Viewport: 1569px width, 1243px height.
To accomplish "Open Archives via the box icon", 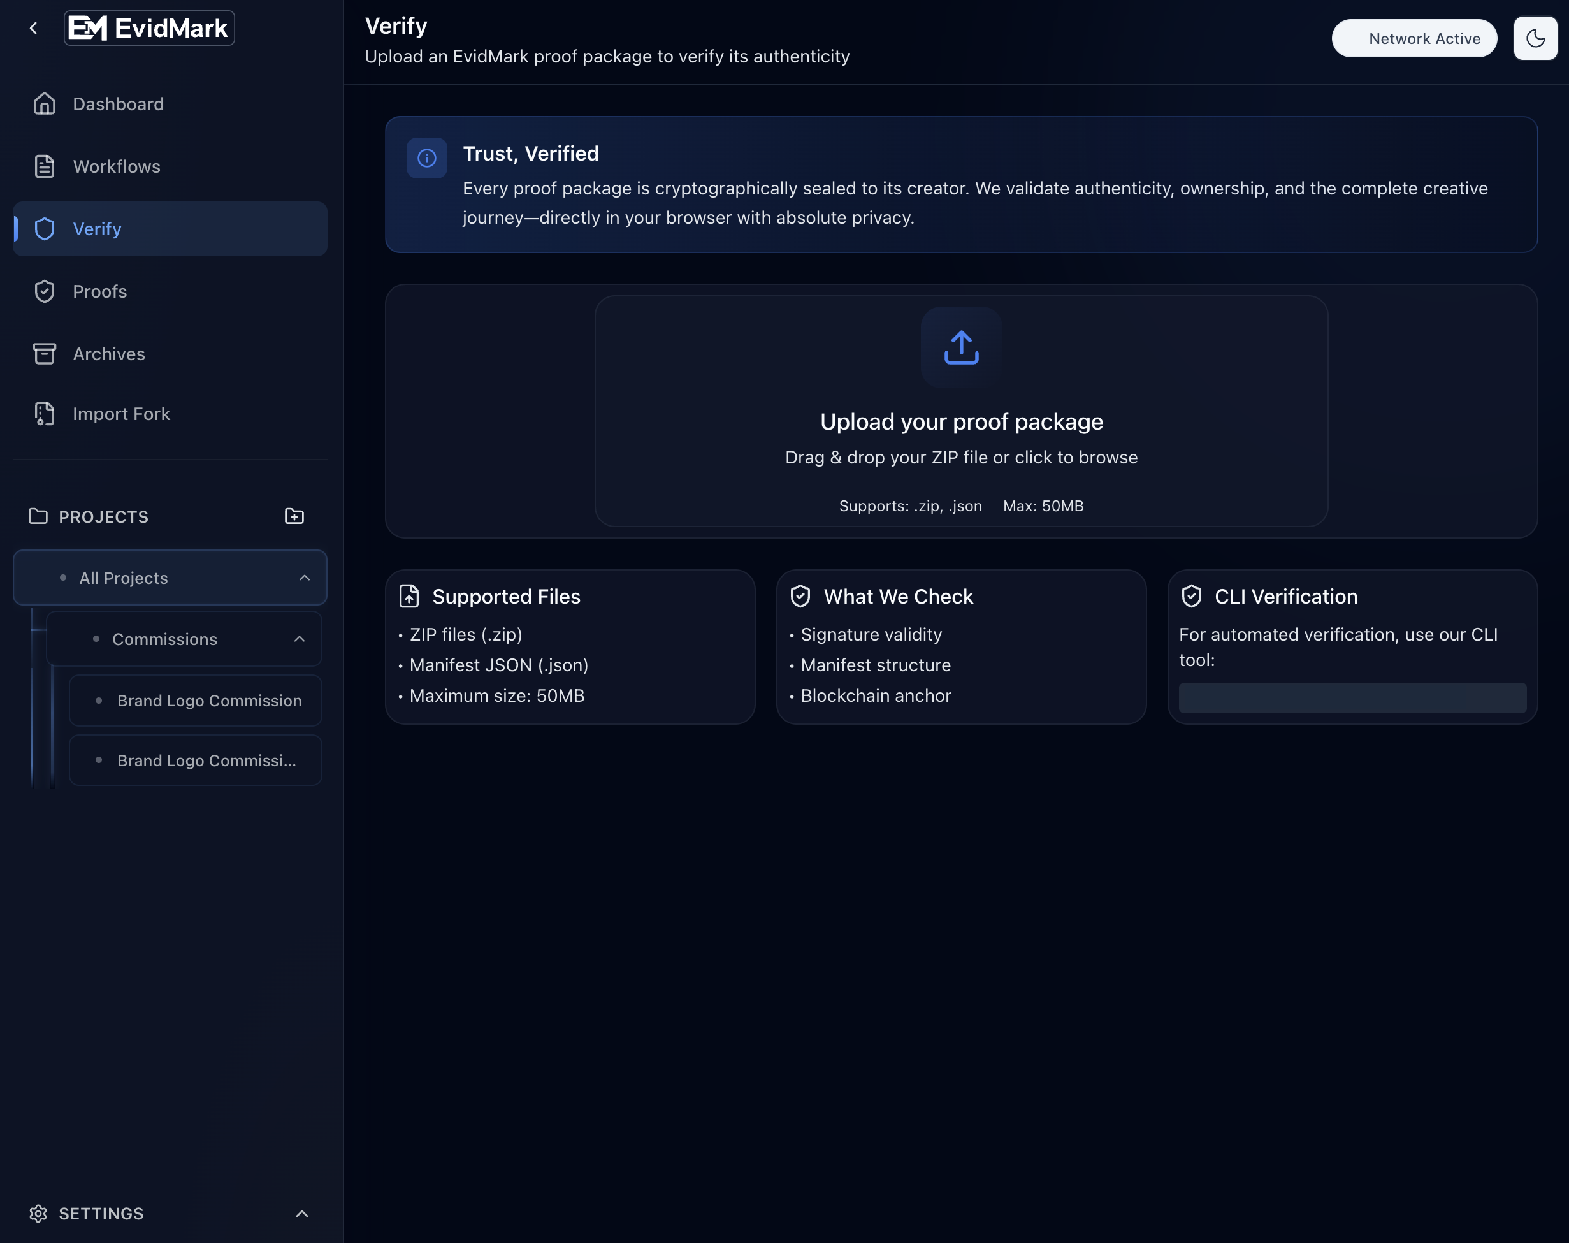I will 43,354.
